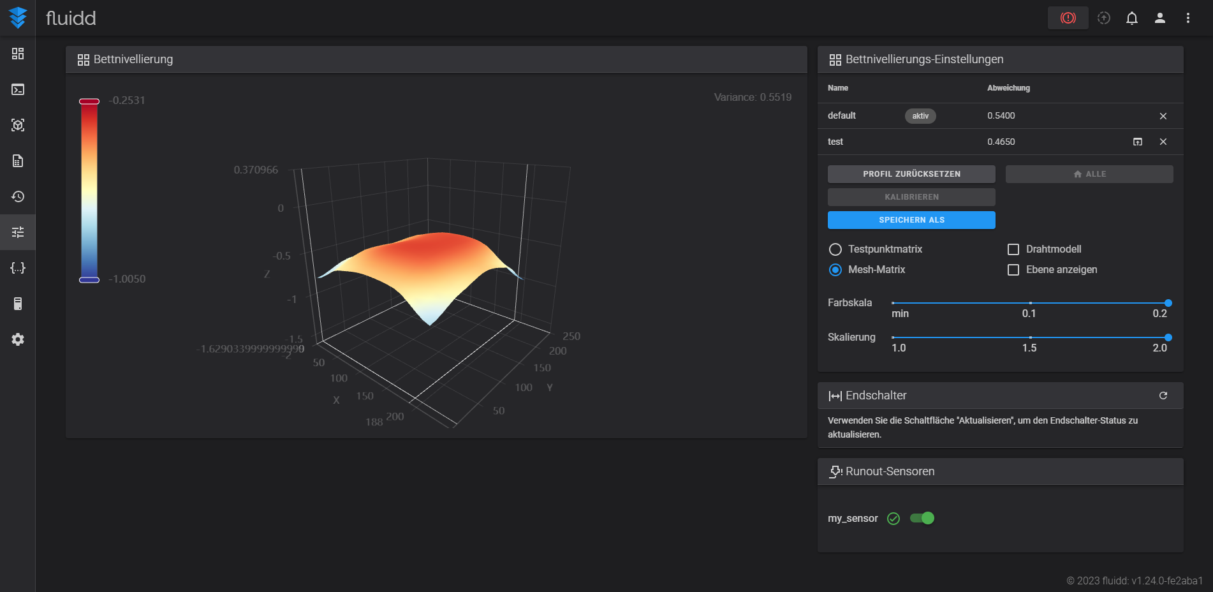Image resolution: width=1213 pixels, height=592 pixels.
Task: Select the Mesh-Matrix radio option
Action: tap(835, 270)
